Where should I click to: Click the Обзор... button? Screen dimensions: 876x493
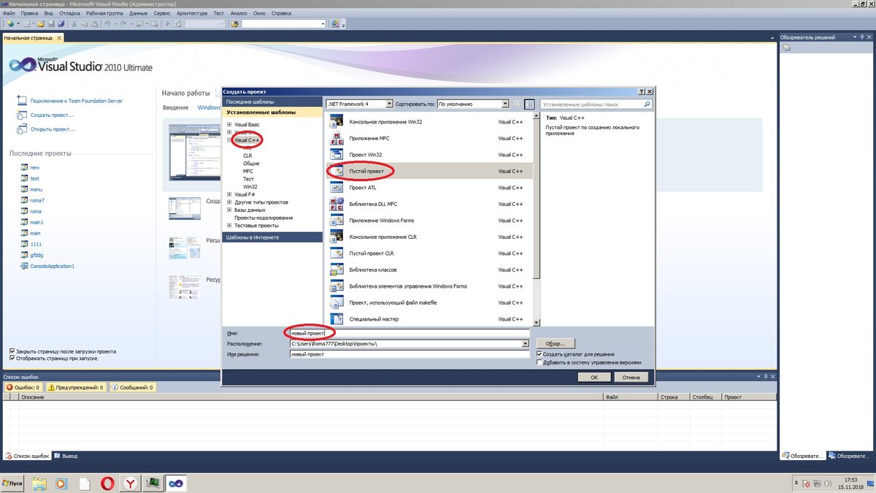click(556, 343)
